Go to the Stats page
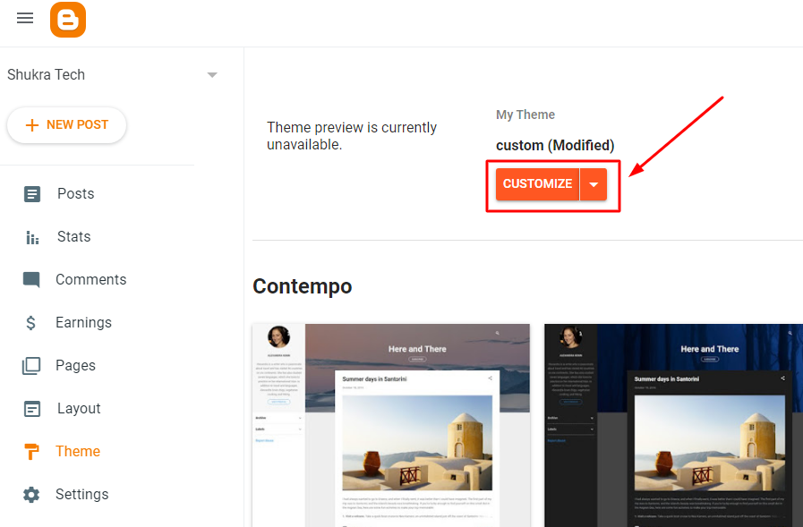The height and width of the screenshot is (527, 803). (x=73, y=237)
